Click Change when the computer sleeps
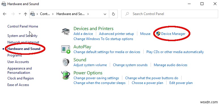Screen dimensions: 221x105 [99, 83]
